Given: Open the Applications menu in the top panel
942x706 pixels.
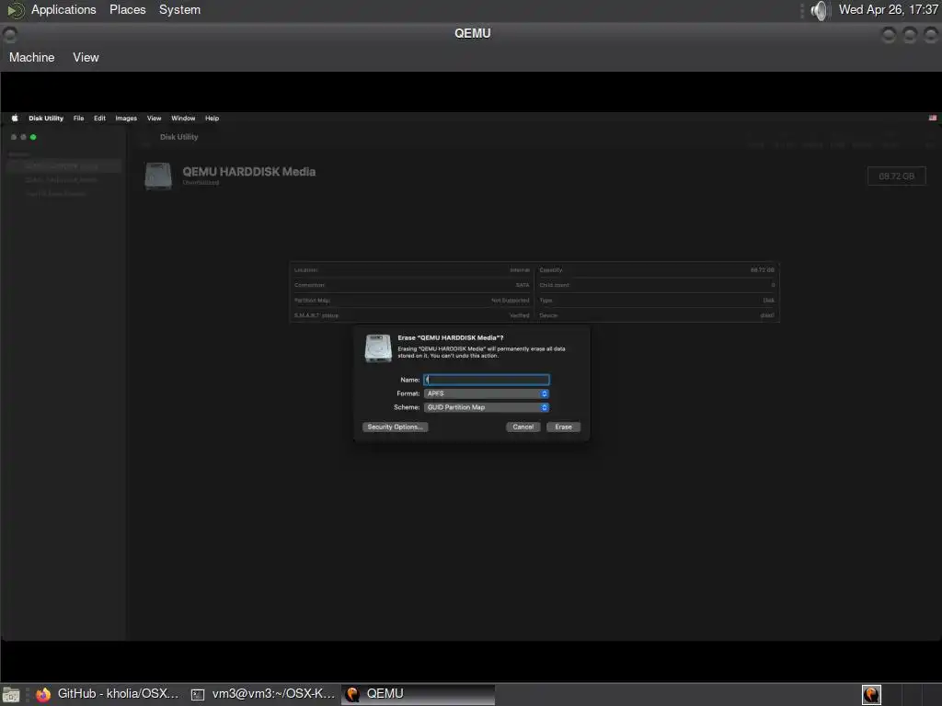Looking at the screenshot, I should [63, 9].
